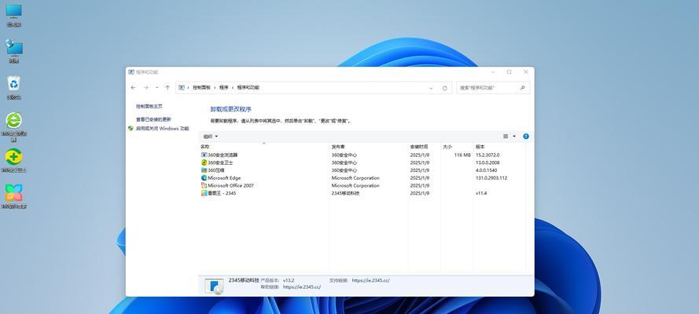Open the address bar history dropdown
The width and height of the screenshot is (699, 314).
coord(431,88)
